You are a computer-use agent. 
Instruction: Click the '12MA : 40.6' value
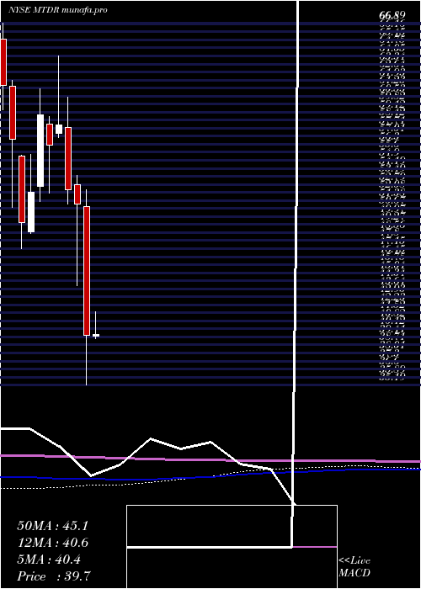tap(52, 543)
